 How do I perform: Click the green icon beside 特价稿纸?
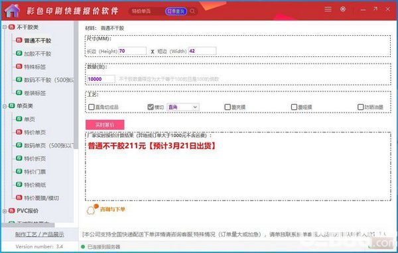point(19,184)
